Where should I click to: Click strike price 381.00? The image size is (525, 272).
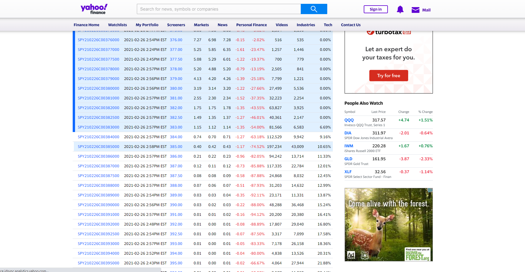[176, 98]
